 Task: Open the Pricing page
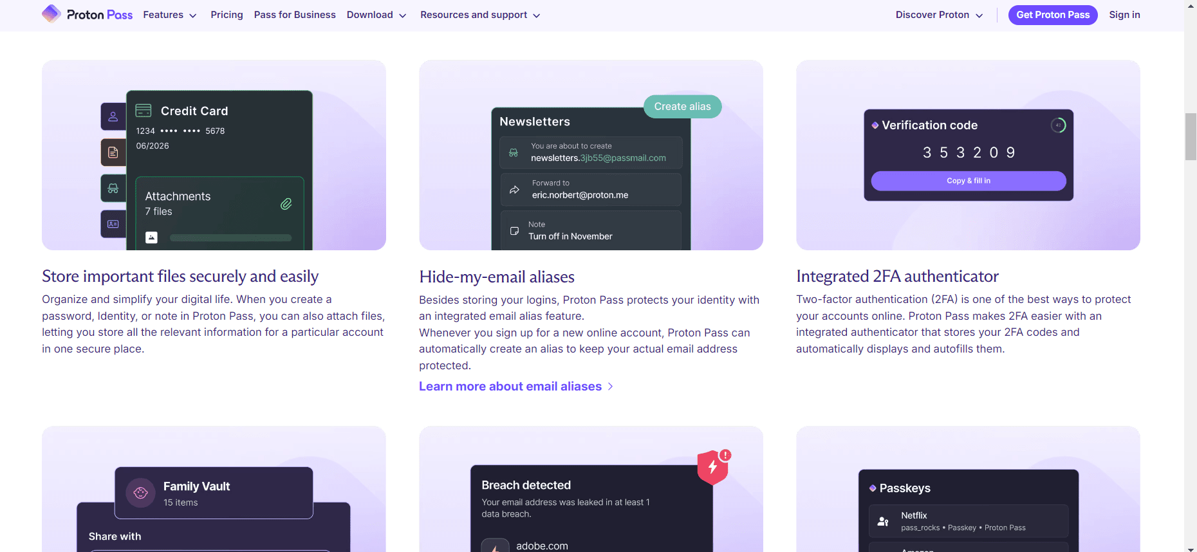(227, 15)
